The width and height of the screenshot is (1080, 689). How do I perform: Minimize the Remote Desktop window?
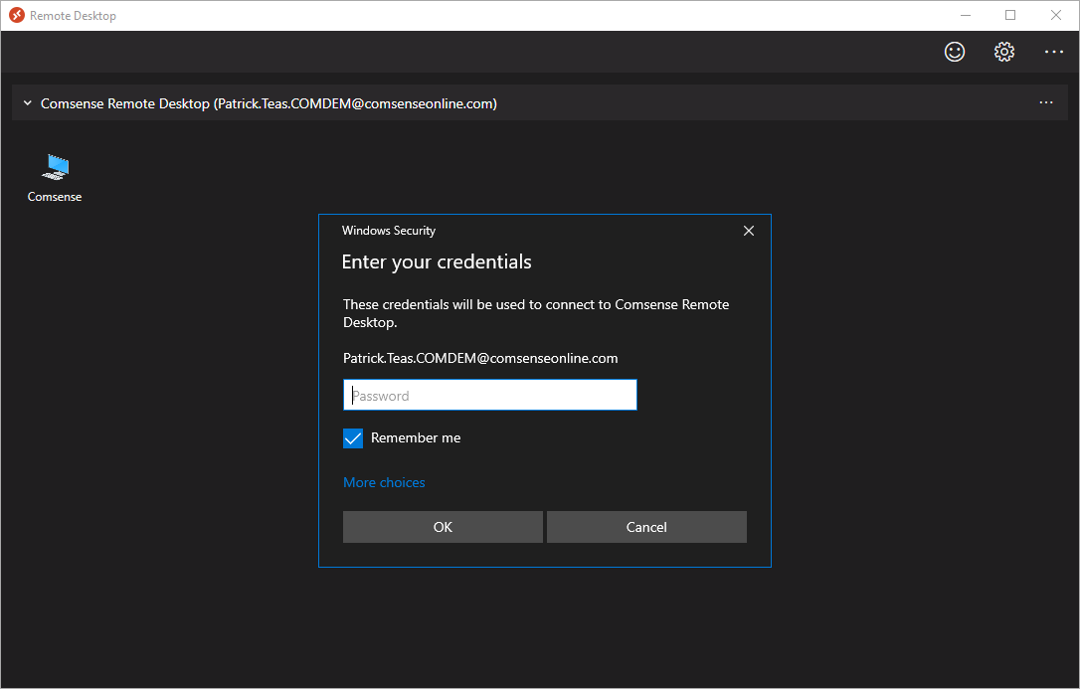(x=966, y=15)
